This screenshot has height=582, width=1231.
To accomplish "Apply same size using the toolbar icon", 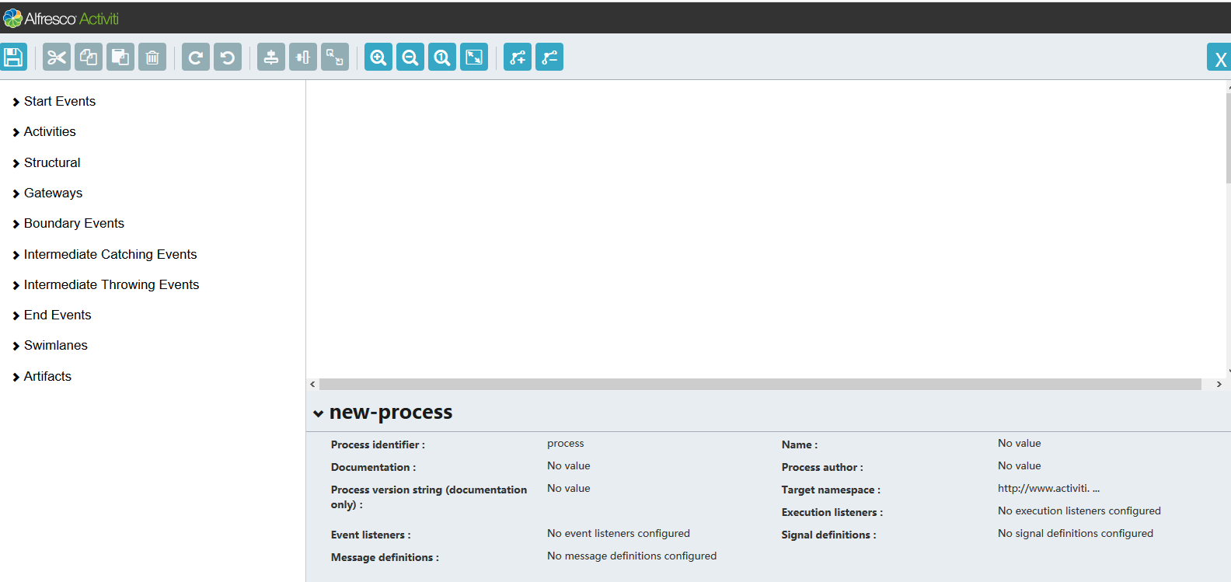I will [335, 57].
